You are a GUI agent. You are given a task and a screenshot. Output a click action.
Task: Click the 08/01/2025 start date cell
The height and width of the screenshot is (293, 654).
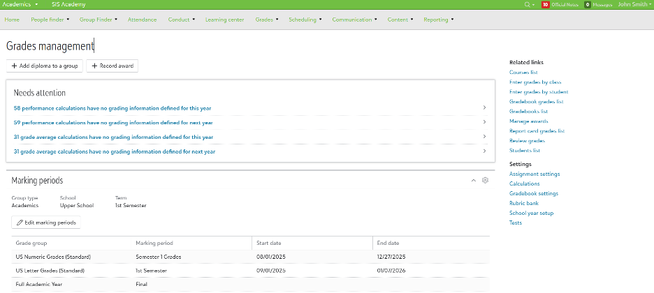[312, 257]
